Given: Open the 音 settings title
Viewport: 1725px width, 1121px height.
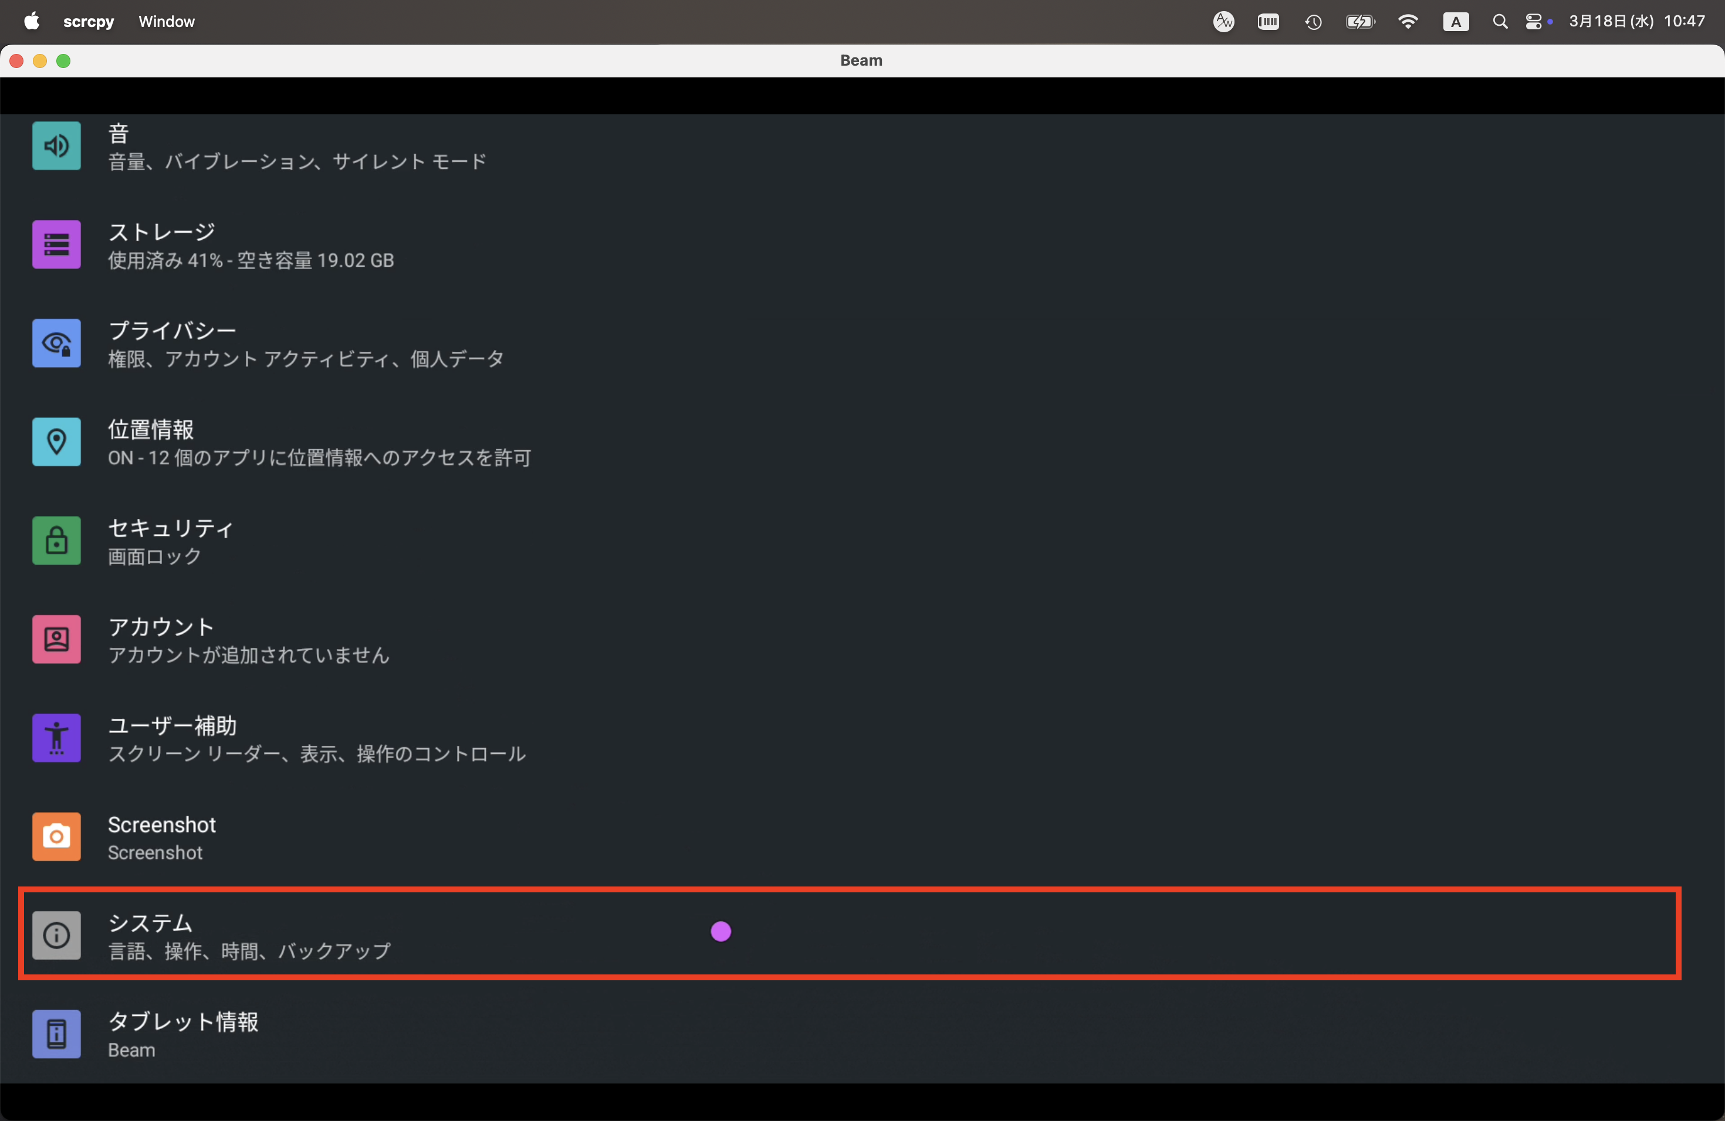Looking at the screenshot, I should pyautogui.click(x=118, y=133).
